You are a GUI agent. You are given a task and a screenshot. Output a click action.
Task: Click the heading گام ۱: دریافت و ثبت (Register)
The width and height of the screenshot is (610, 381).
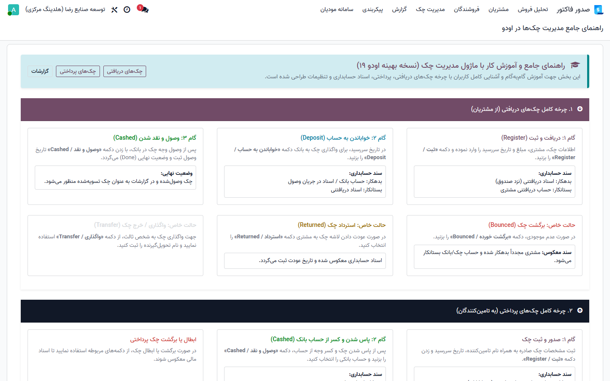click(x=538, y=138)
